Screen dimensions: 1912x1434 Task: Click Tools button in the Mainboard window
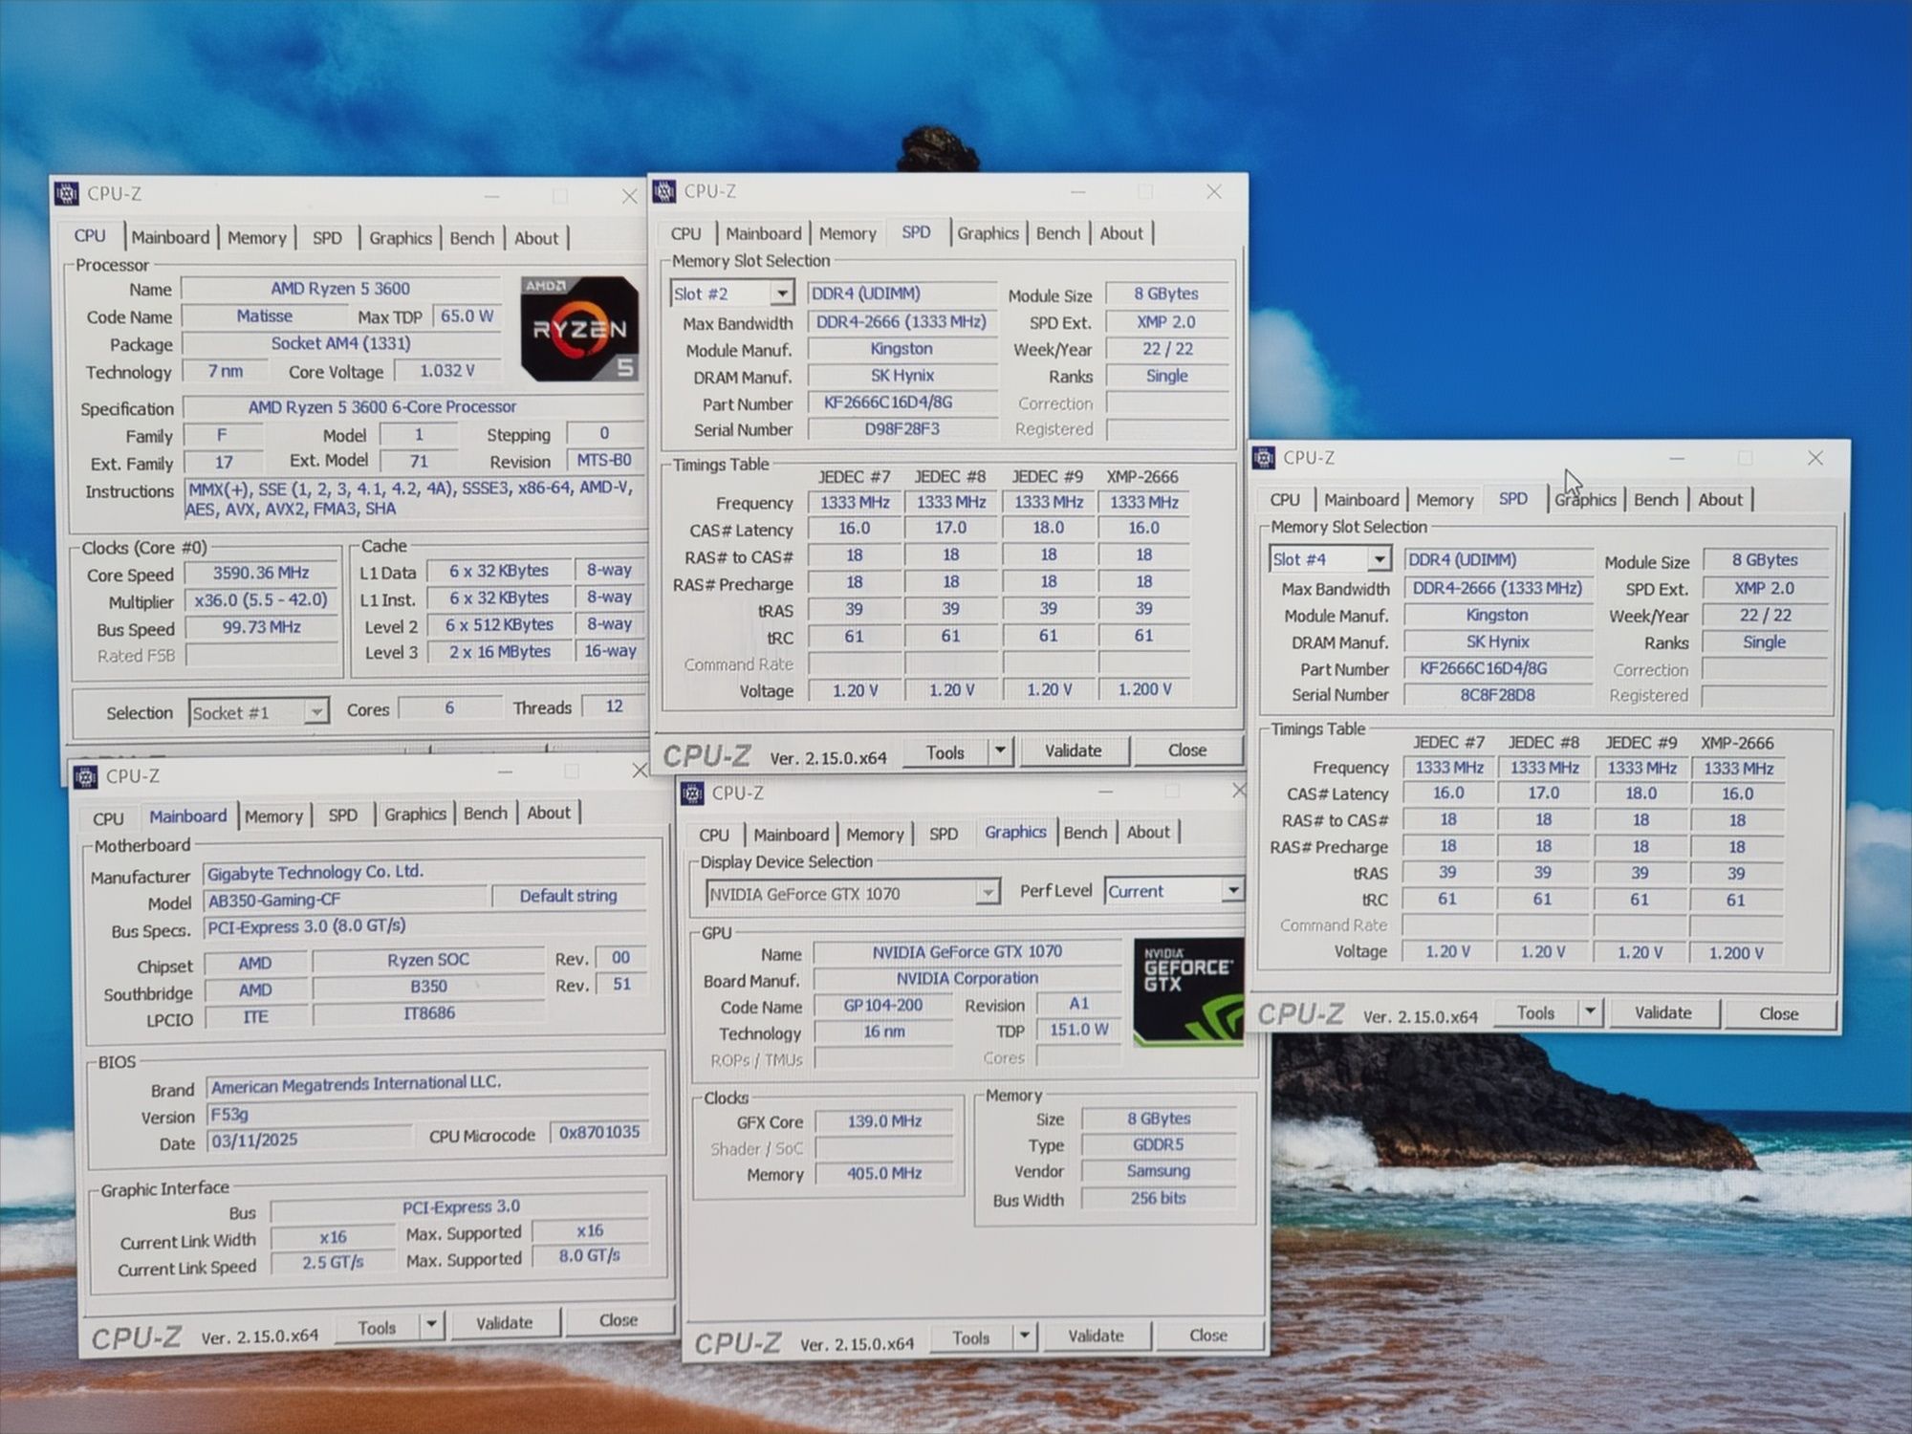[377, 1328]
